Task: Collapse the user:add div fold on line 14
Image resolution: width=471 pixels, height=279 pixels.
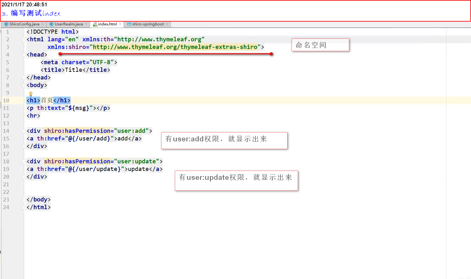Action: point(24,131)
